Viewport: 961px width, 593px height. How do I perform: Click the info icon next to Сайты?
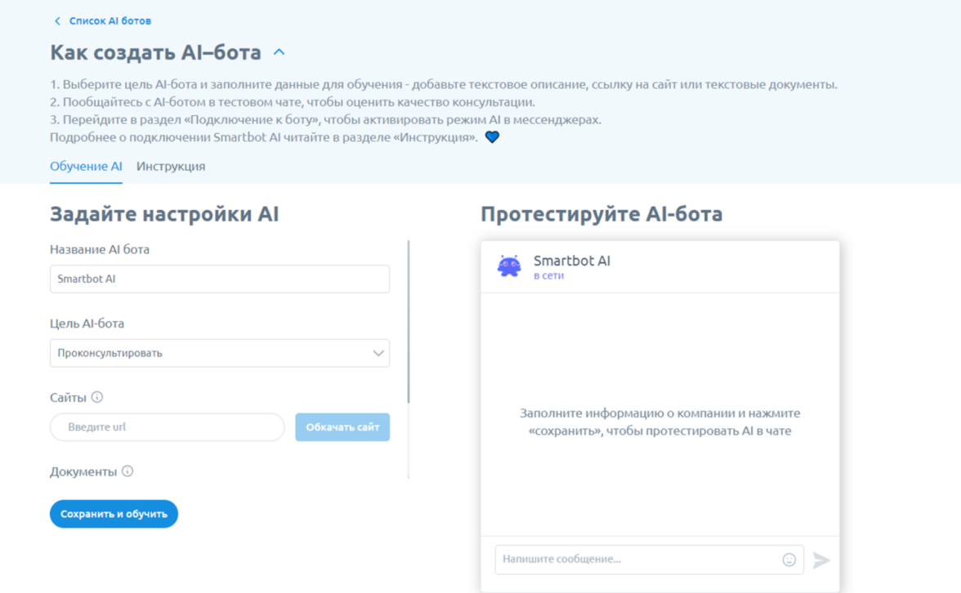97,398
